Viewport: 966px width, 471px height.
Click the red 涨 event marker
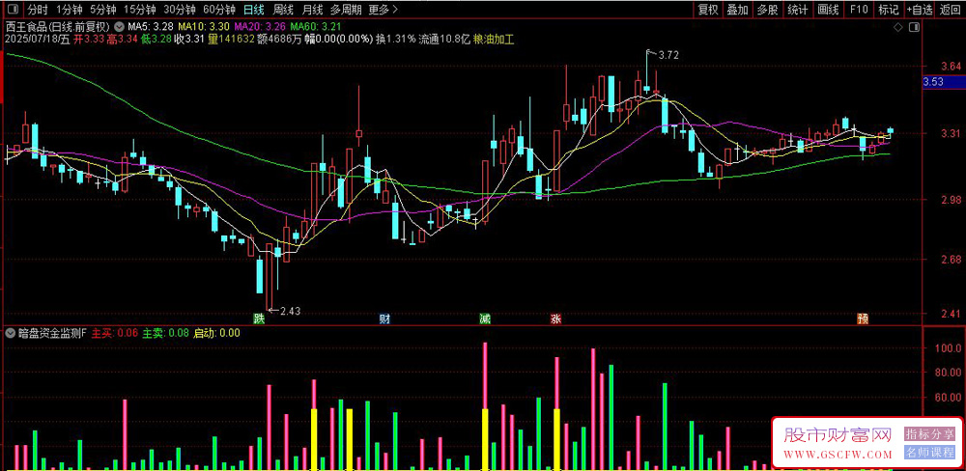tap(555, 319)
